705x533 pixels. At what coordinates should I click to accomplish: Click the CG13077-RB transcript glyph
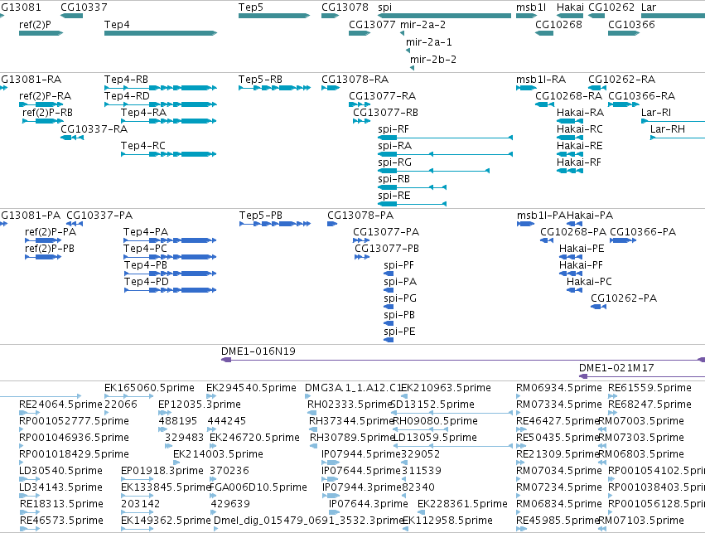tap(361, 121)
